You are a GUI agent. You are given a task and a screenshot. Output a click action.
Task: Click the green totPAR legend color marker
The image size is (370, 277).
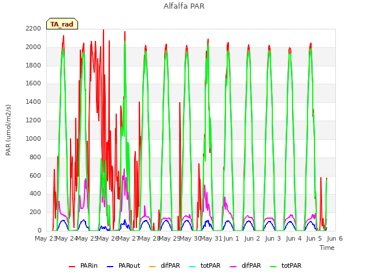pos(273,267)
